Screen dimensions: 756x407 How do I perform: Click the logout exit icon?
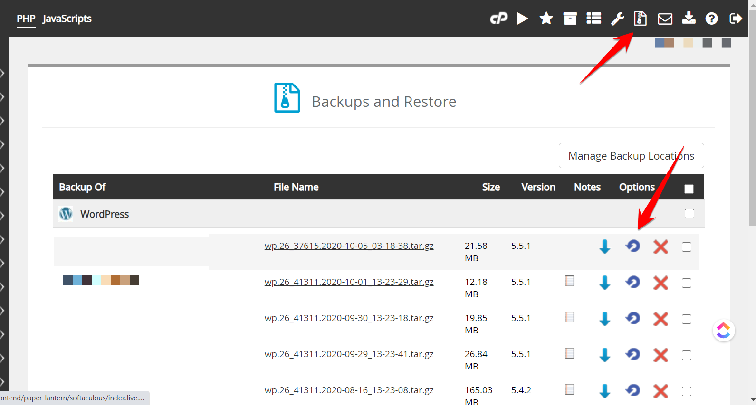(x=736, y=19)
